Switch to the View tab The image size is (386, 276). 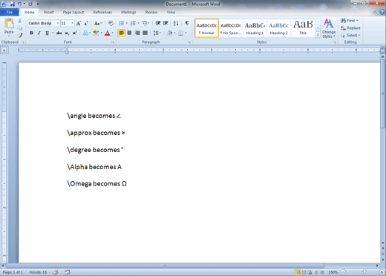(x=171, y=12)
